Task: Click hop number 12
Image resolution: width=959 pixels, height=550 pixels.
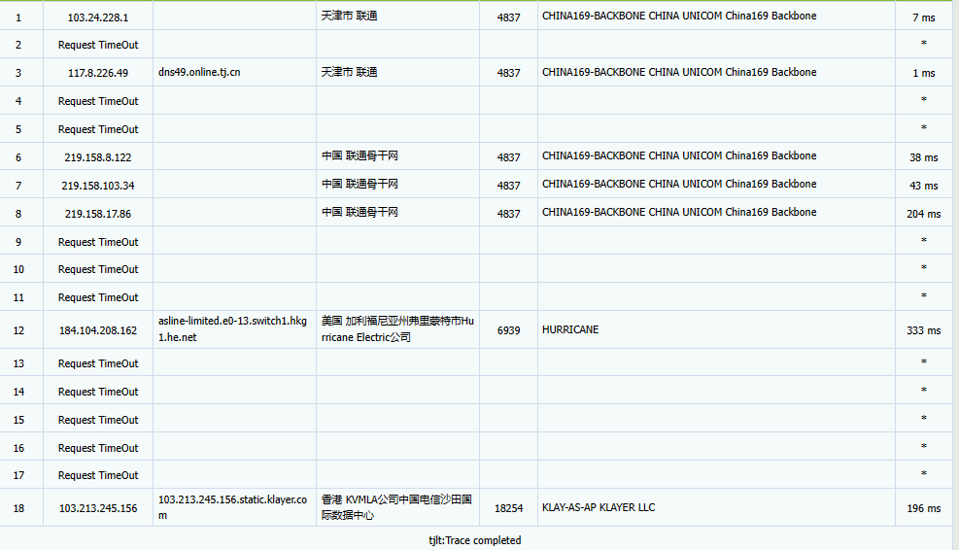Action: (18, 330)
